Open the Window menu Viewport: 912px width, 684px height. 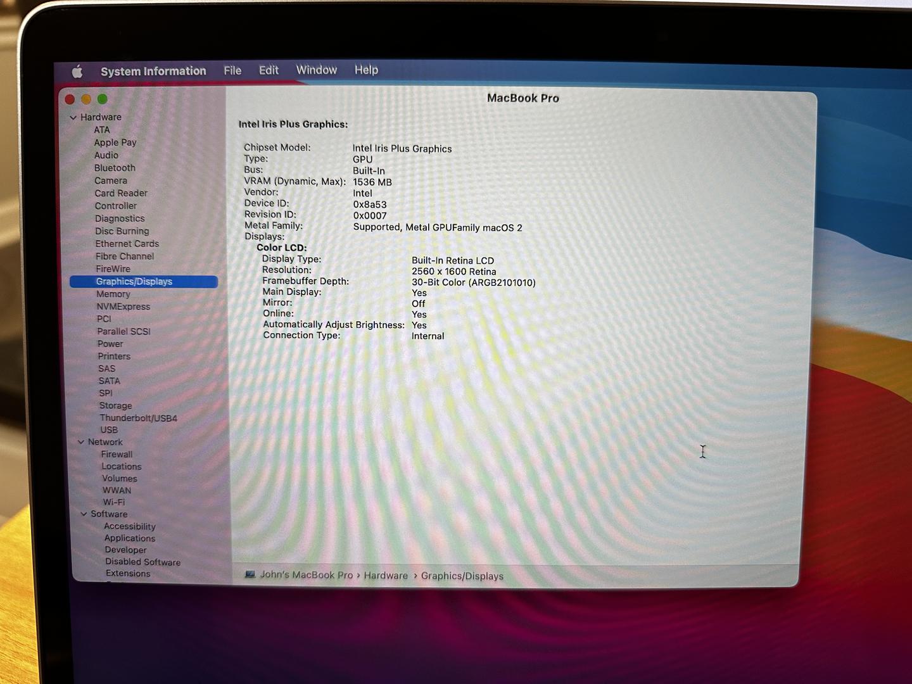(x=316, y=70)
